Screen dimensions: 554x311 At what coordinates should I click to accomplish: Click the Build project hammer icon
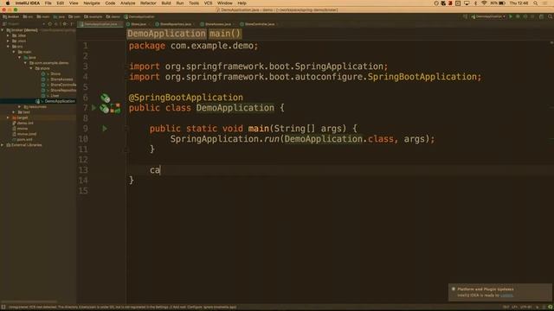point(466,16)
